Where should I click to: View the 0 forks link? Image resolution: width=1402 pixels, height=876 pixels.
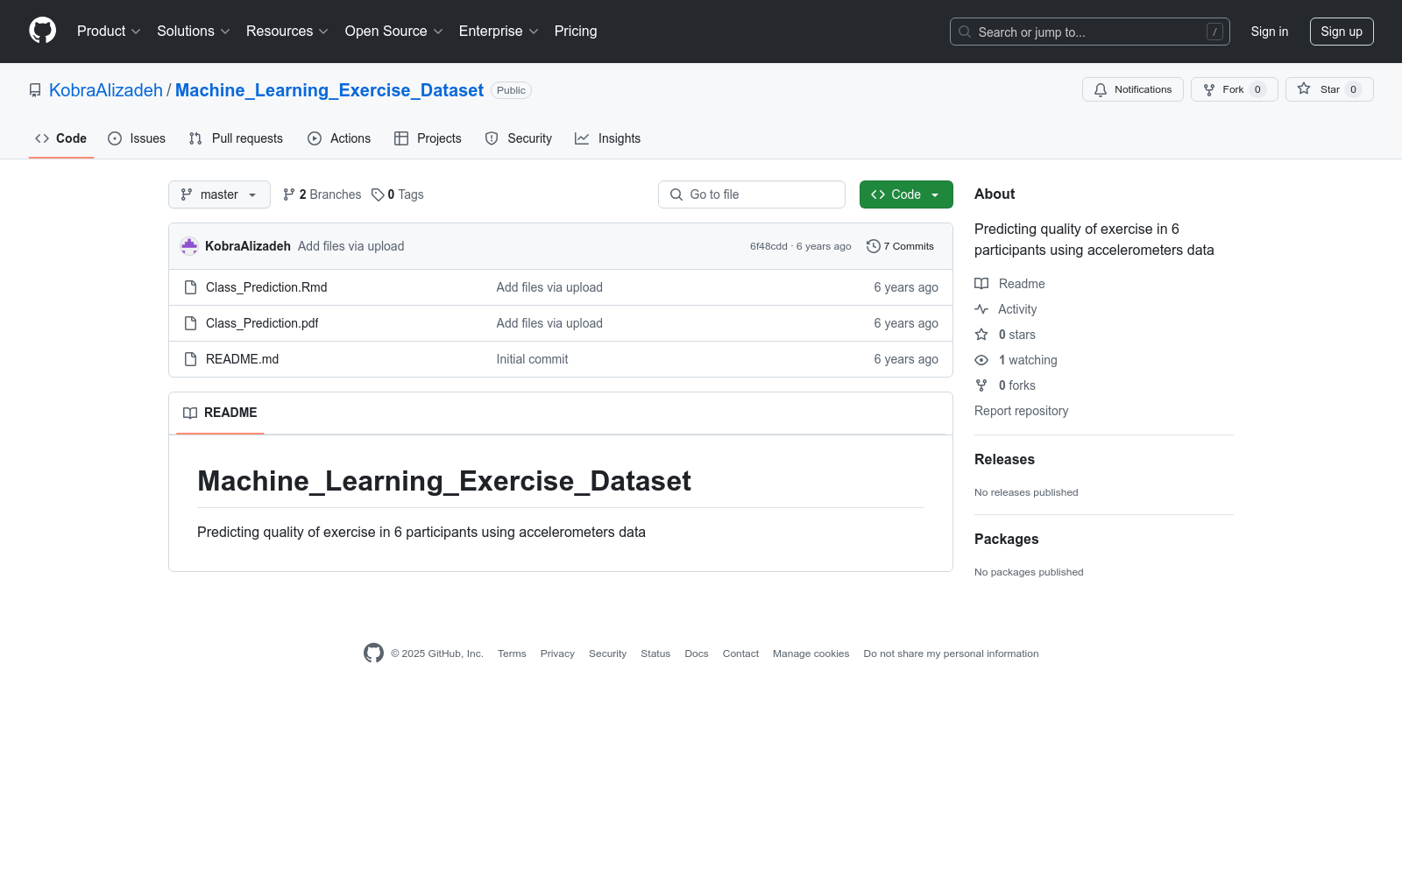coord(1006,385)
